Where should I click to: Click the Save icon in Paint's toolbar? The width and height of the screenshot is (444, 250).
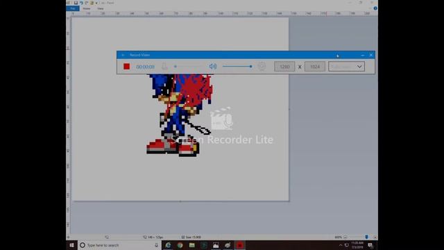coord(76,3)
